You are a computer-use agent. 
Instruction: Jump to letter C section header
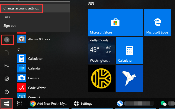(x=18, y=49)
